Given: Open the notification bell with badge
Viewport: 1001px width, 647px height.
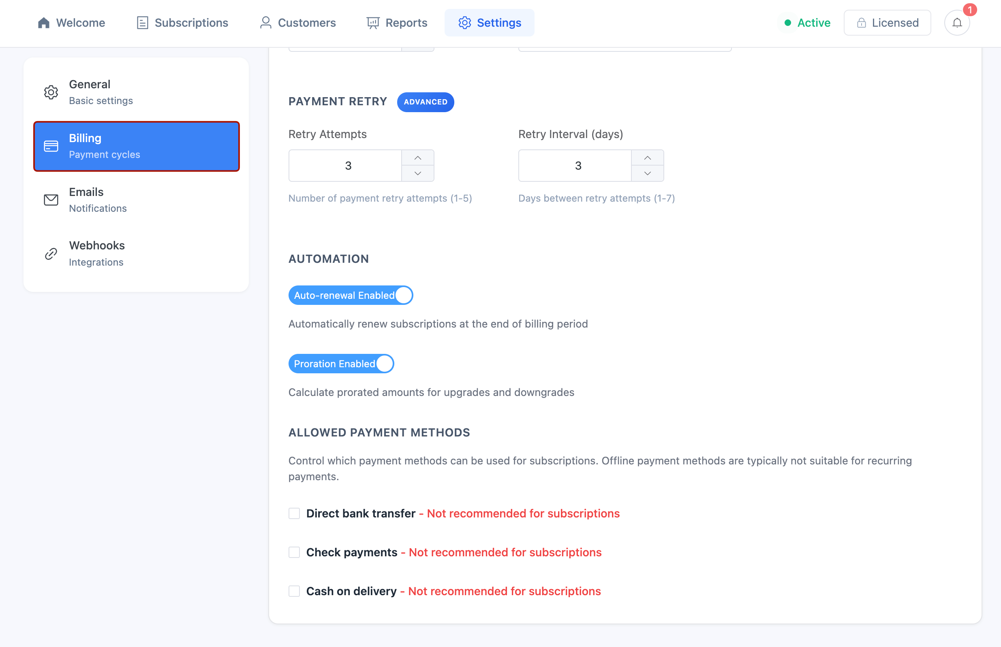Looking at the screenshot, I should pyautogui.click(x=957, y=22).
